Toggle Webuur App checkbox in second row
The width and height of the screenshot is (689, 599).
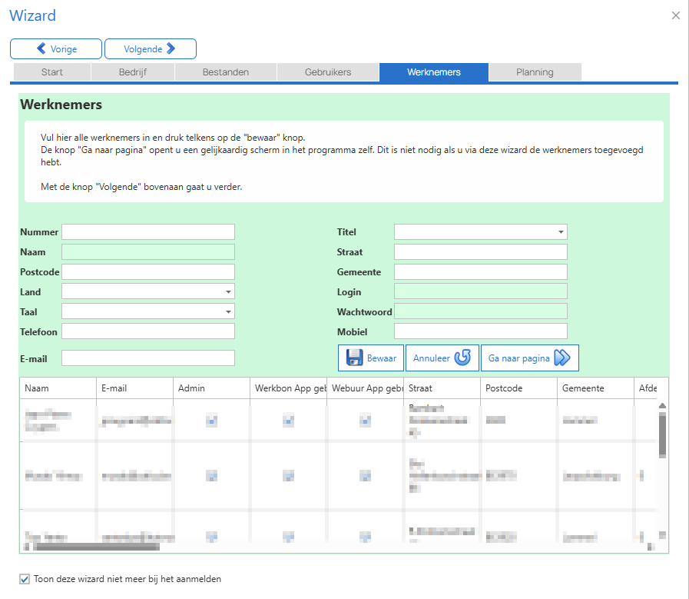(365, 476)
